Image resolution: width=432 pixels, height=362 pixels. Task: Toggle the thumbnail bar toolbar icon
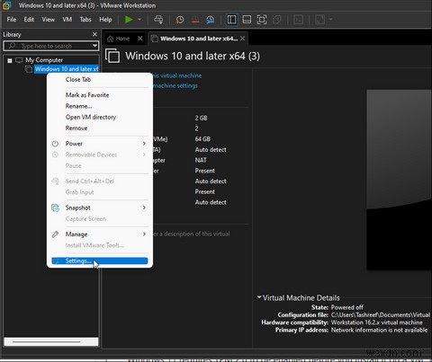(x=247, y=20)
